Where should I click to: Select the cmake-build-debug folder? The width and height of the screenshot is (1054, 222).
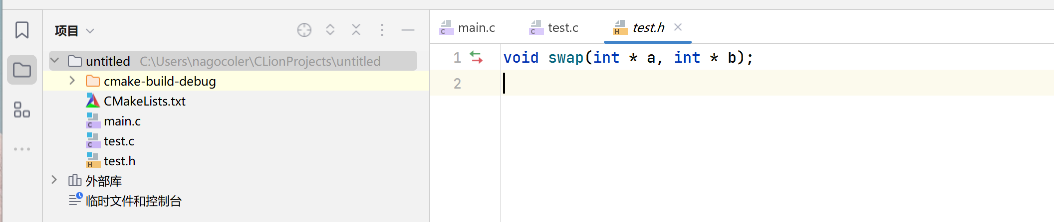[160, 81]
